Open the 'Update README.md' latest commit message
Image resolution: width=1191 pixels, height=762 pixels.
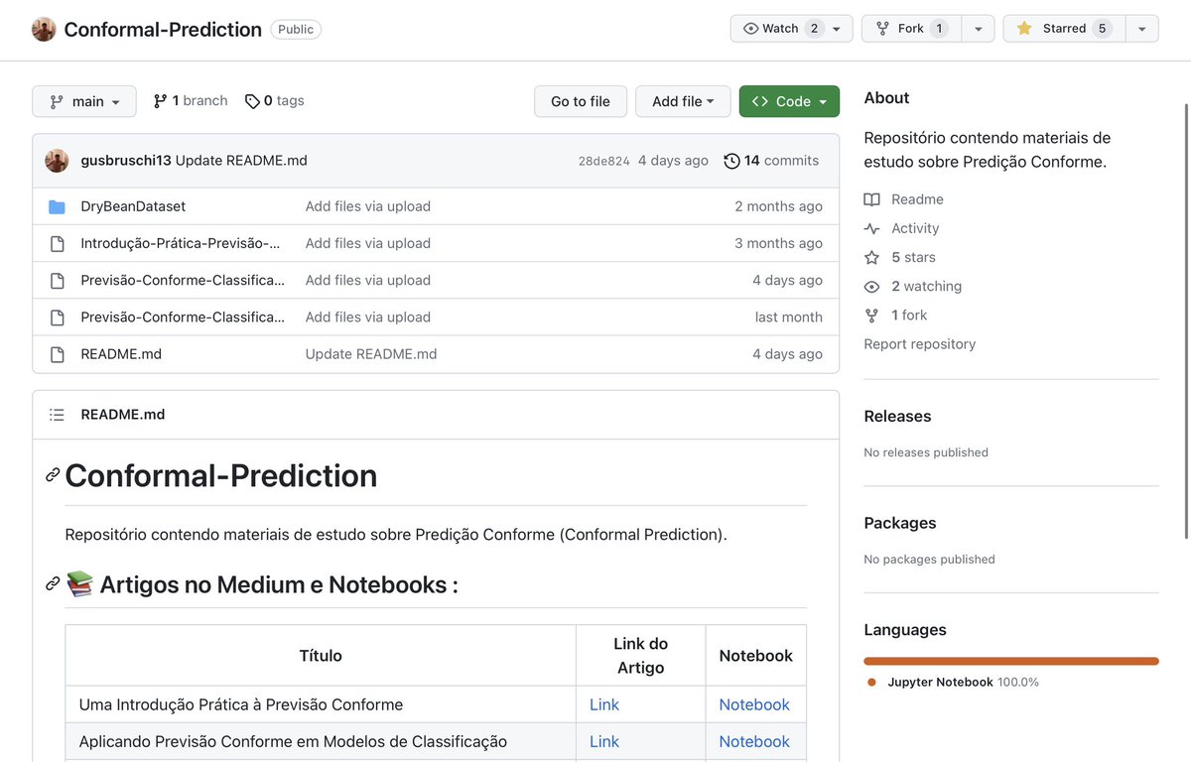(x=241, y=161)
